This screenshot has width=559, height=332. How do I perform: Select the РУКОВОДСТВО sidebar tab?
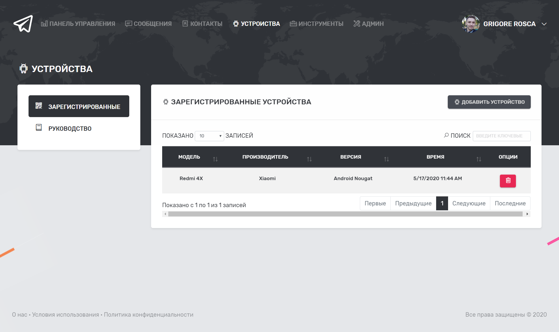tap(70, 128)
